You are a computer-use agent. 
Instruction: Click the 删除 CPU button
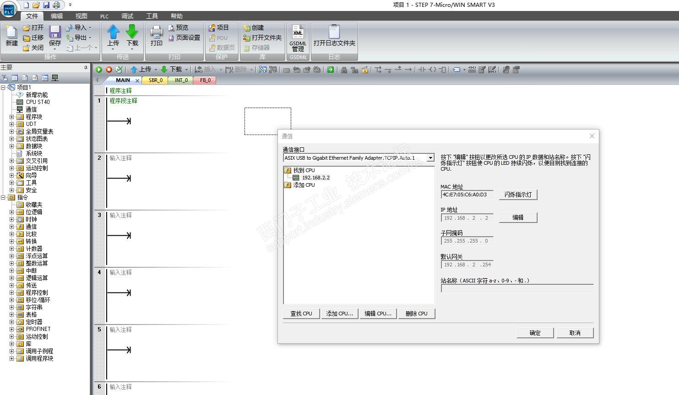[x=417, y=314]
